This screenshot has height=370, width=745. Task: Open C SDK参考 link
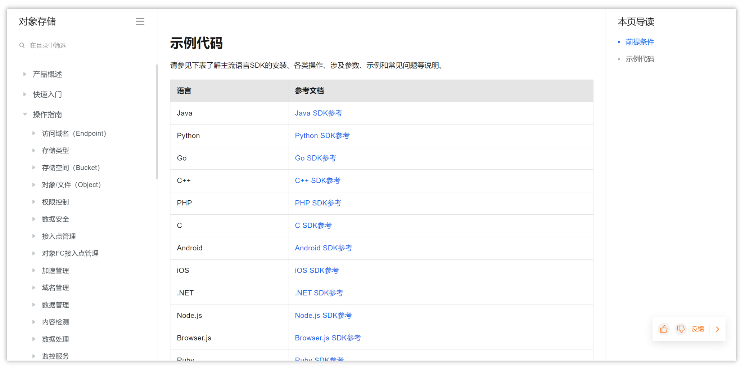coord(313,226)
